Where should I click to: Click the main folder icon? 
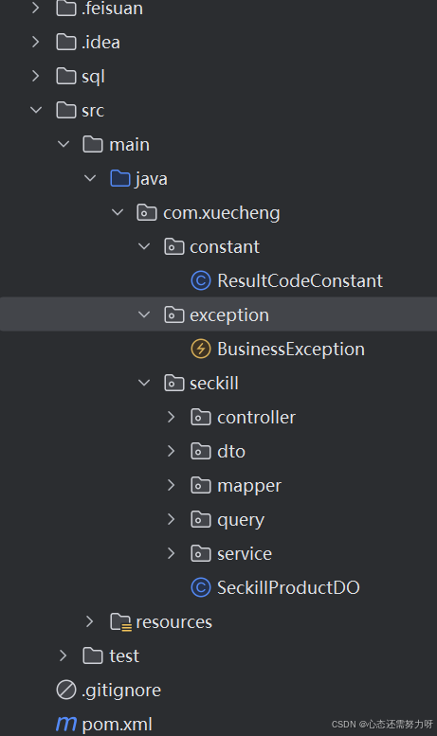pos(93,144)
